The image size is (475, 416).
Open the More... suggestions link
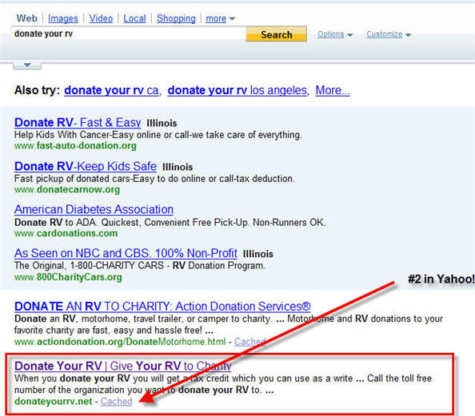coord(333,90)
